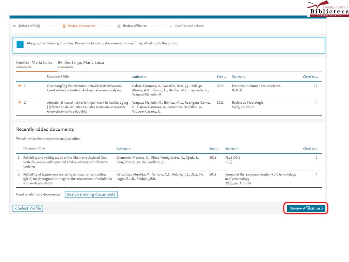Click cited-by count 12
Image resolution: width=349 pixels, height=262 pixels.
[x=316, y=86]
